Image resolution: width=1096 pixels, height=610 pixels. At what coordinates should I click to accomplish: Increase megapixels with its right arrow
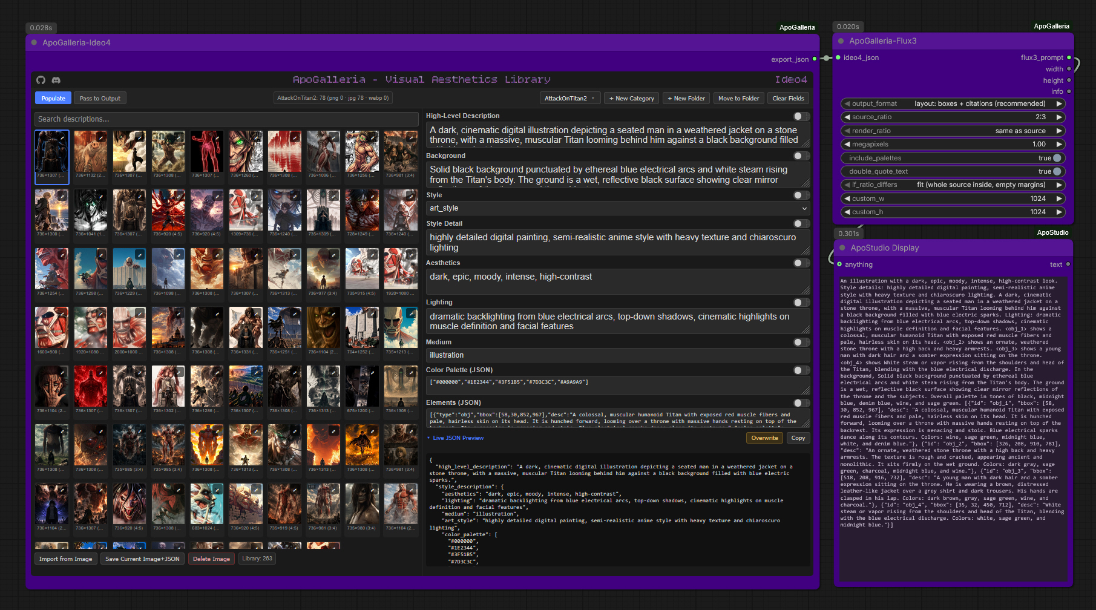pos(1059,144)
